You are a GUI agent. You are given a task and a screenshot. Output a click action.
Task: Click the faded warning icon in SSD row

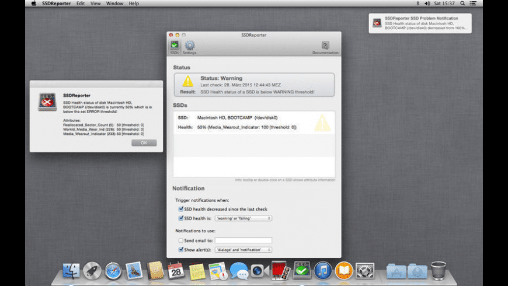pyautogui.click(x=322, y=123)
